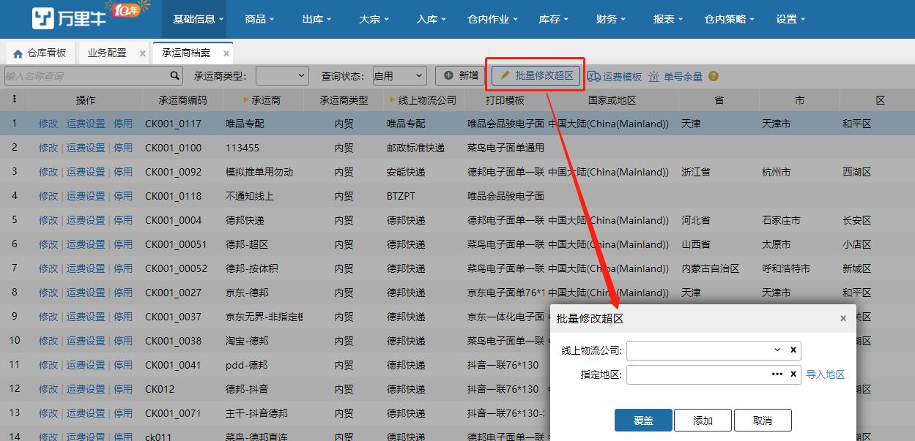This screenshot has width=915, height=441.
Task: Click the home icon on 仓库看板 tab
Action: click(16, 52)
